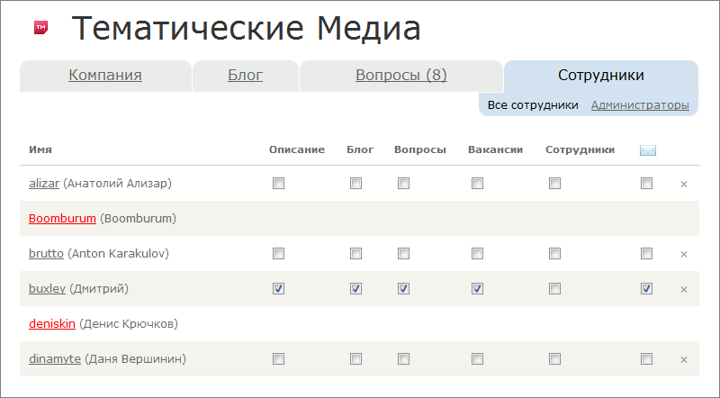The width and height of the screenshot is (720, 398).
Task: Enable Вакансии permission for dinamyte
Action: point(478,359)
